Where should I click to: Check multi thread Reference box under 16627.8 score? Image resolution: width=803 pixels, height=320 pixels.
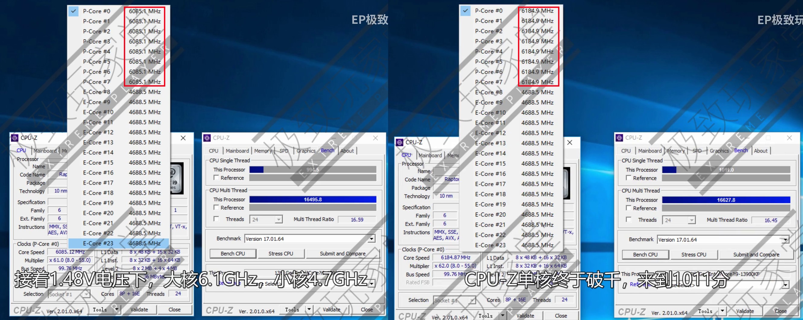click(629, 208)
